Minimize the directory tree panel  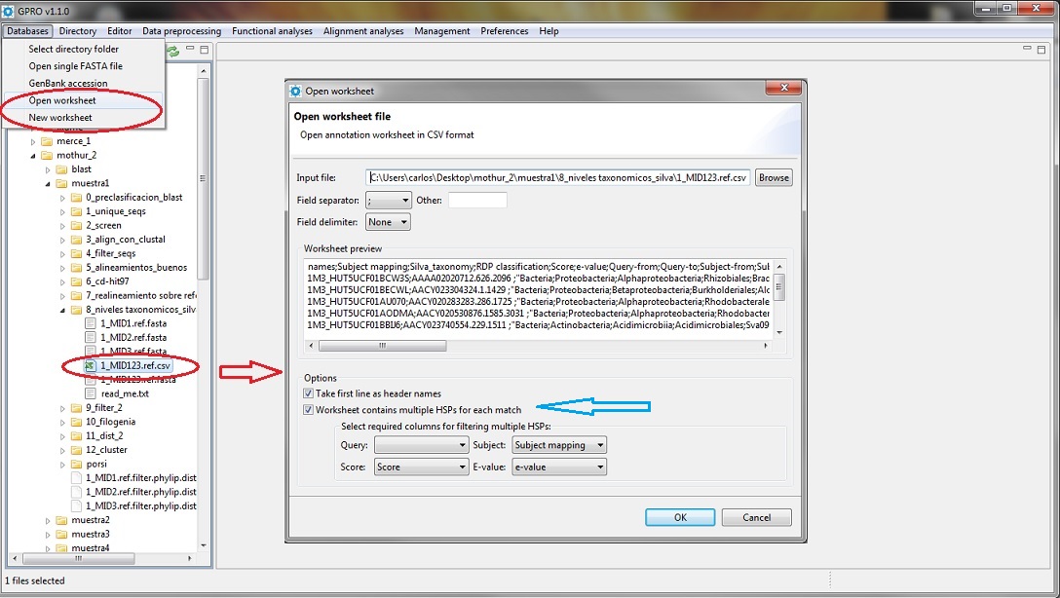click(191, 50)
